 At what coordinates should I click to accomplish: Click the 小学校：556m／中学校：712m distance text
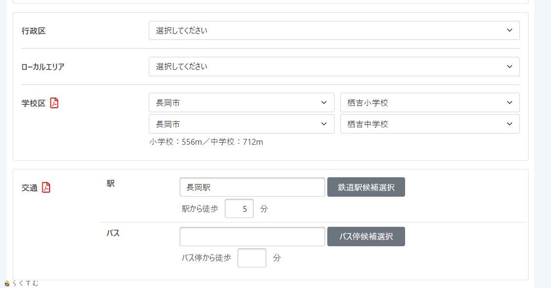tap(206, 142)
